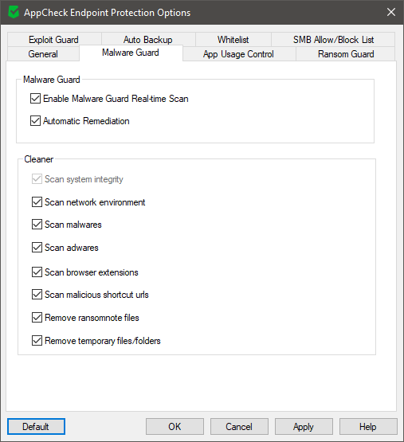404x442 pixels.
Task: Open the App Usage Control tab
Action: click(x=239, y=54)
